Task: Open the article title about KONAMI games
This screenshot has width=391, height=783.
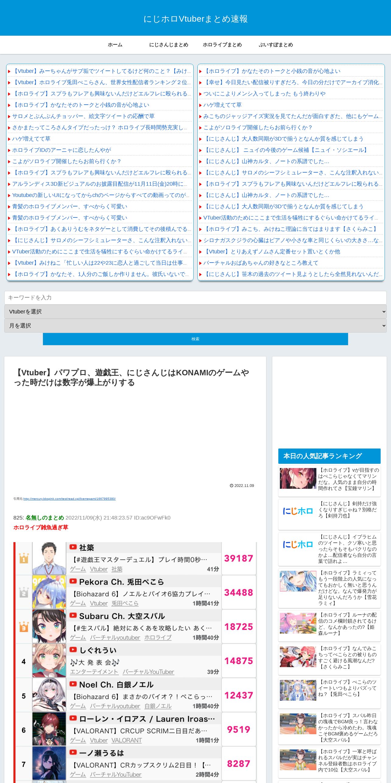Action: (132, 377)
